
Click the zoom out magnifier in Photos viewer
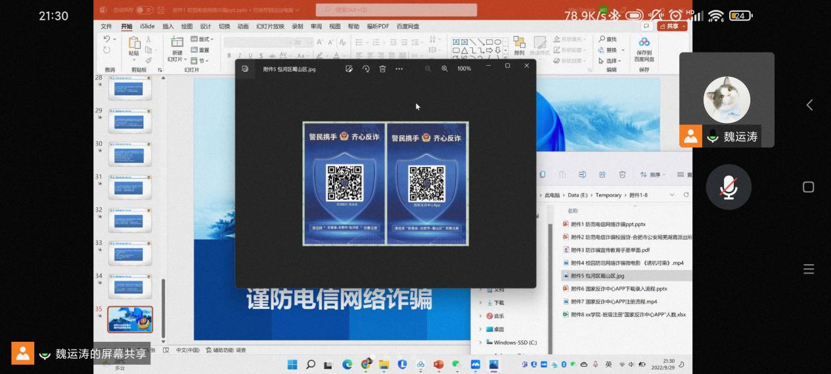coord(428,68)
